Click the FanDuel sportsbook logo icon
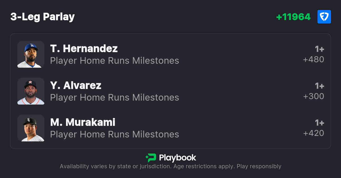The height and width of the screenshot is (178, 341). pos(324,17)
